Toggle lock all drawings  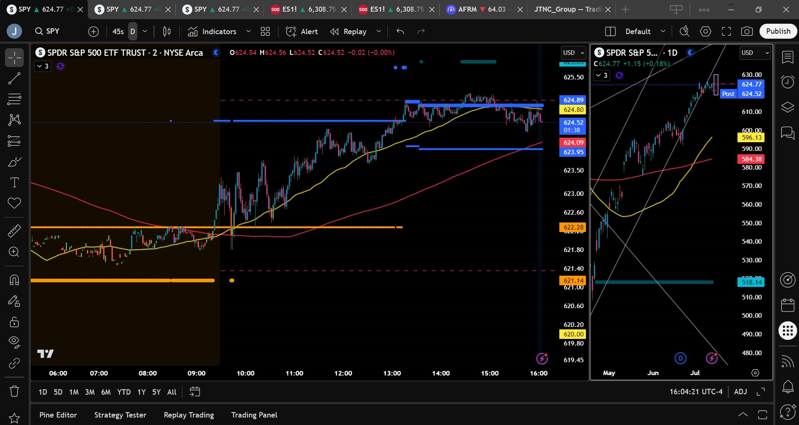[x=14, y=321]
